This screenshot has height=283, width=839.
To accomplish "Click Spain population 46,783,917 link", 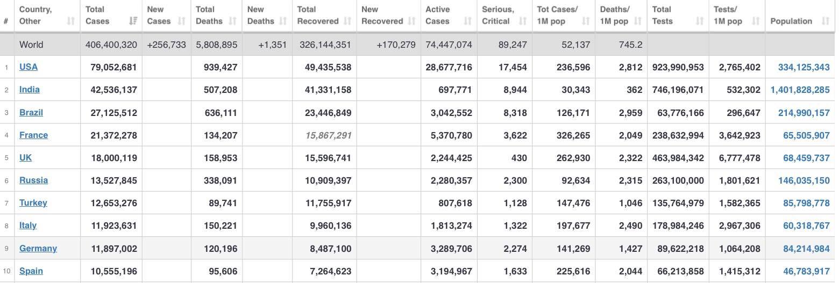I will 806,271.
